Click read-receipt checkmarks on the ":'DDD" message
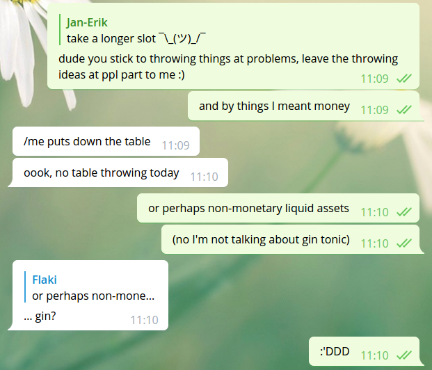Screen dimensions: 432x370 (403, 355)
